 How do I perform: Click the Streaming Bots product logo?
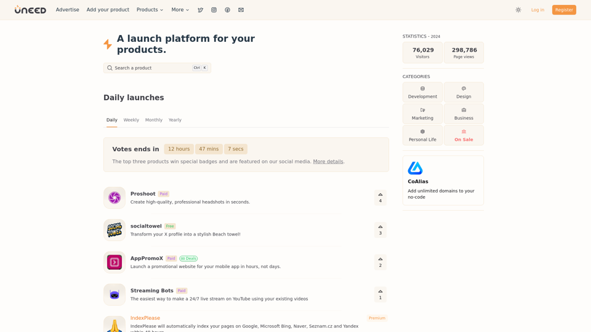pos(115,294)
